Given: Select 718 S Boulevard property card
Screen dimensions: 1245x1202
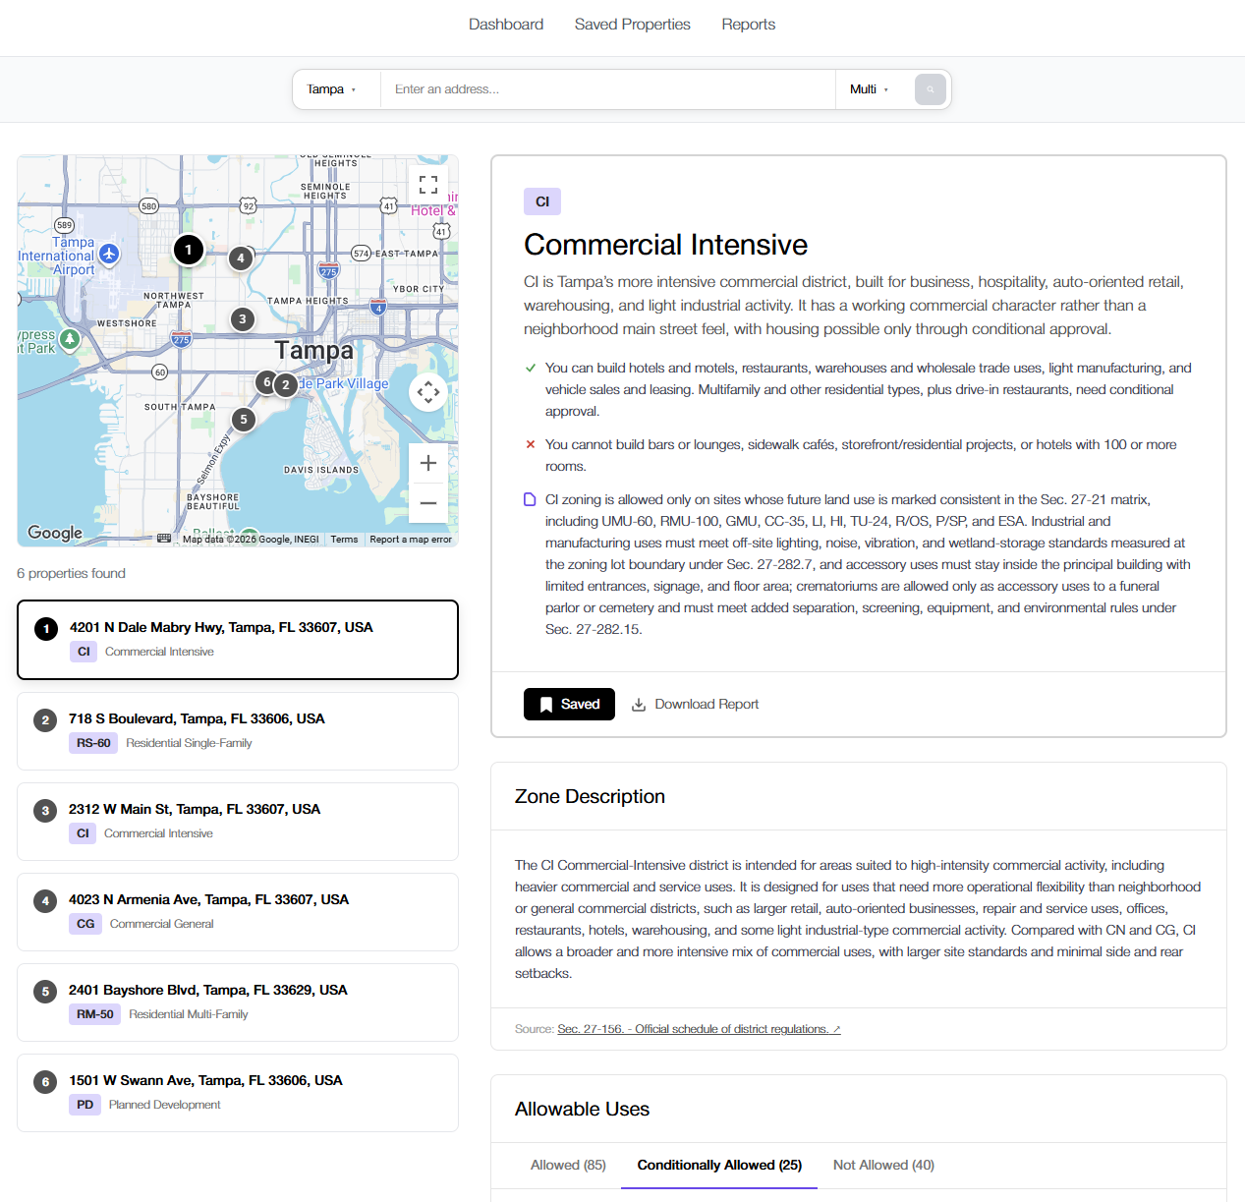Looking at the screenshot, I should click(x=238, y=731).
